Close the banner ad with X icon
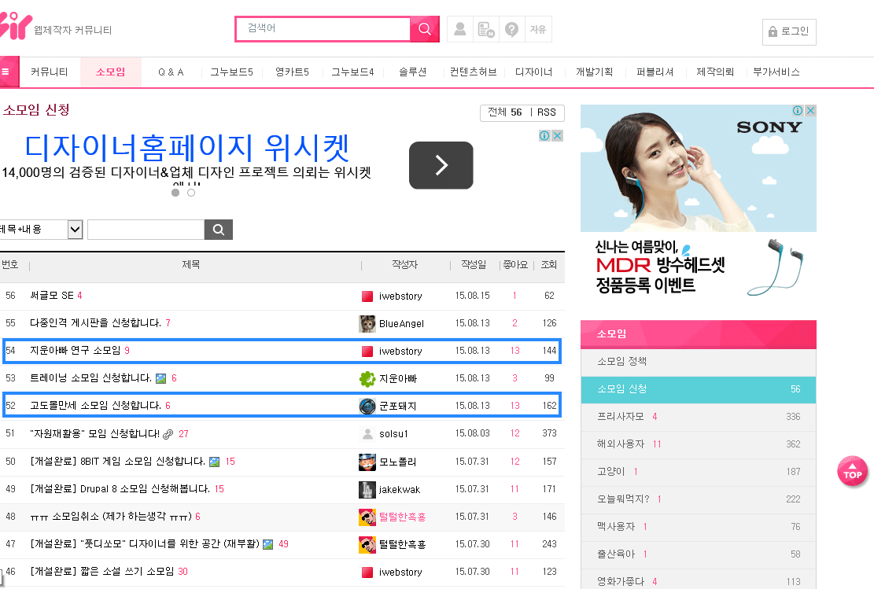Viewport: 874px width, 589px height. tap(557, 136)
